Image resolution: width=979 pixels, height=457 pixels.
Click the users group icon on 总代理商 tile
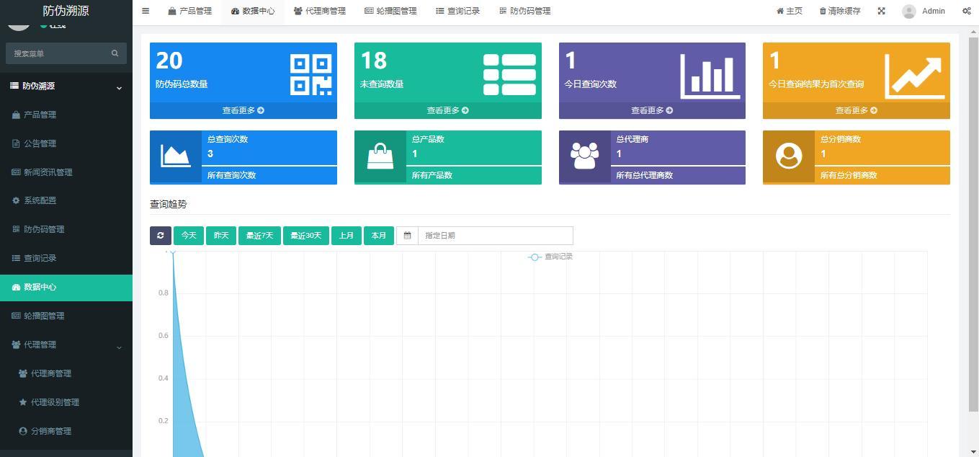[584, 156]
